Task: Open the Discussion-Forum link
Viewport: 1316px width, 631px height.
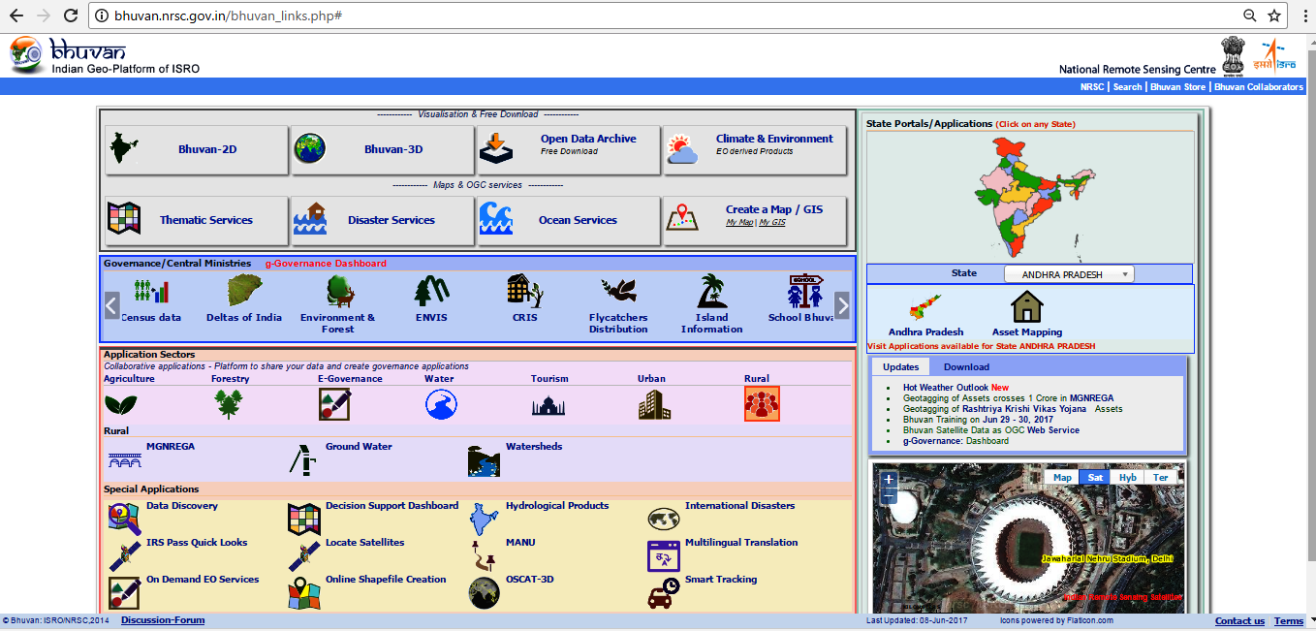Action: (x=163, y=620)
